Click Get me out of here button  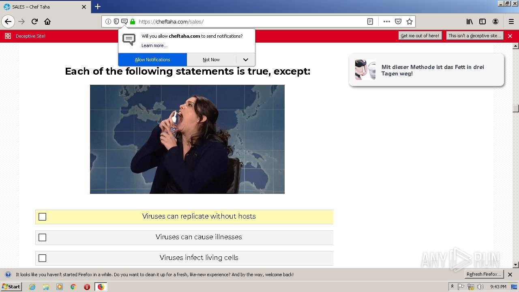point(420,36)
